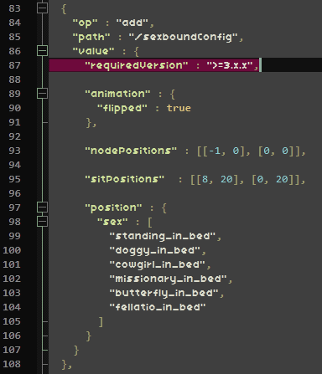The image size is (322, 374).
Task: Click the "sitPositions" key
Action: coord(125,179)
